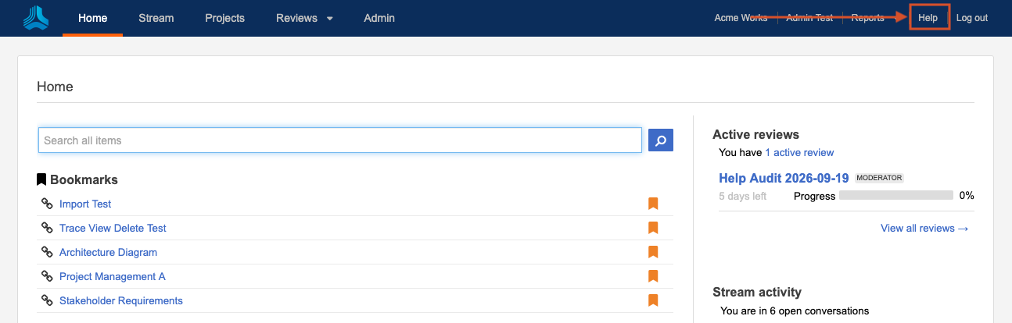1012x323 pixels.
Task: Open the Trace View Delete Test bookmark
Action: coord(113,228)
